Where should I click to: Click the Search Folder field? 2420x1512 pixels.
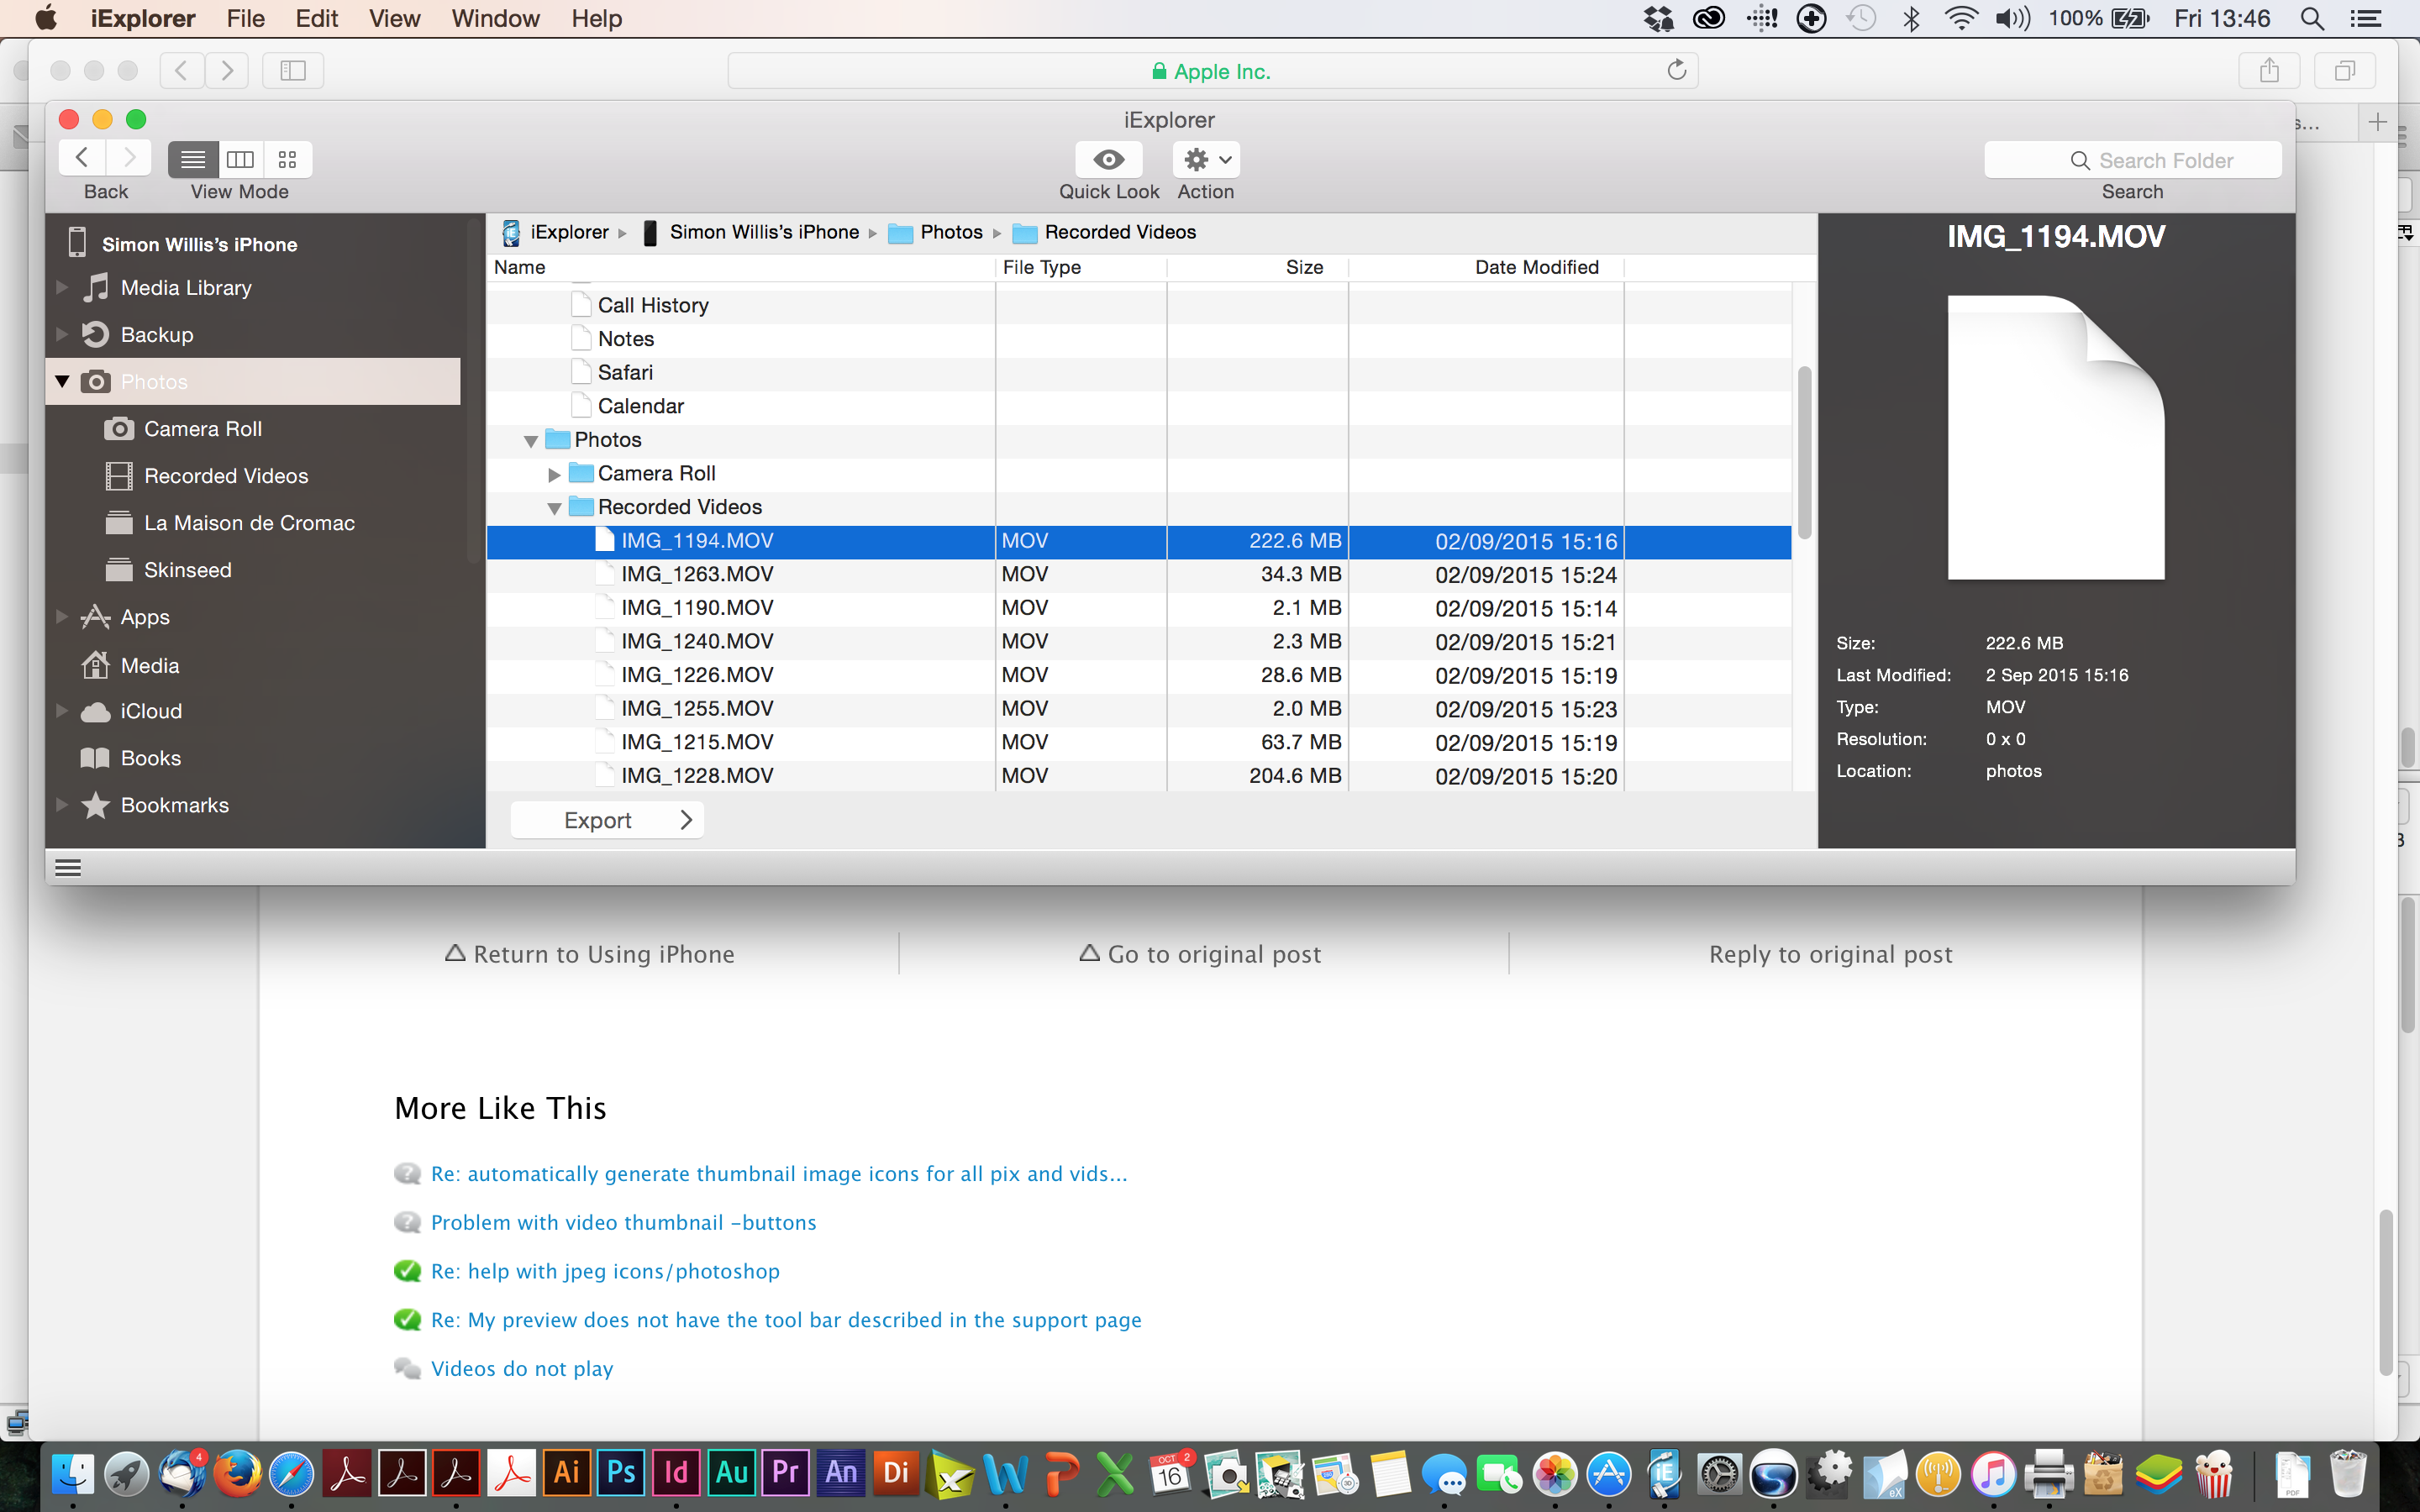pyautogui.click(x=2133, y=160)
